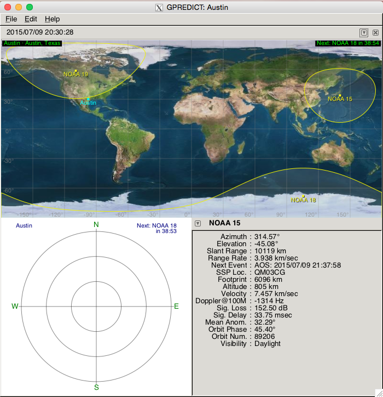The height and width of the screenshot is (397, 383).
Task: Click the 2015/07/09 20:30:28 clock text
Action: [40, 32]
